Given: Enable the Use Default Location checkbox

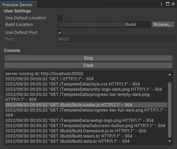Looking at the screenshot, I should (x=60, y=18).
